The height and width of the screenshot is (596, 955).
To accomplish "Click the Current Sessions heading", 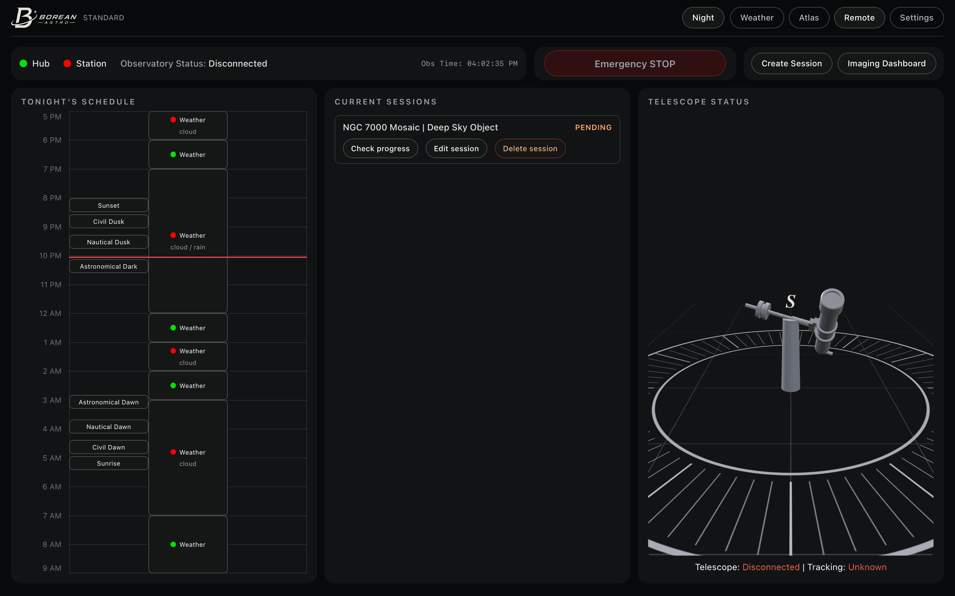I will click(x=386, y=102).
